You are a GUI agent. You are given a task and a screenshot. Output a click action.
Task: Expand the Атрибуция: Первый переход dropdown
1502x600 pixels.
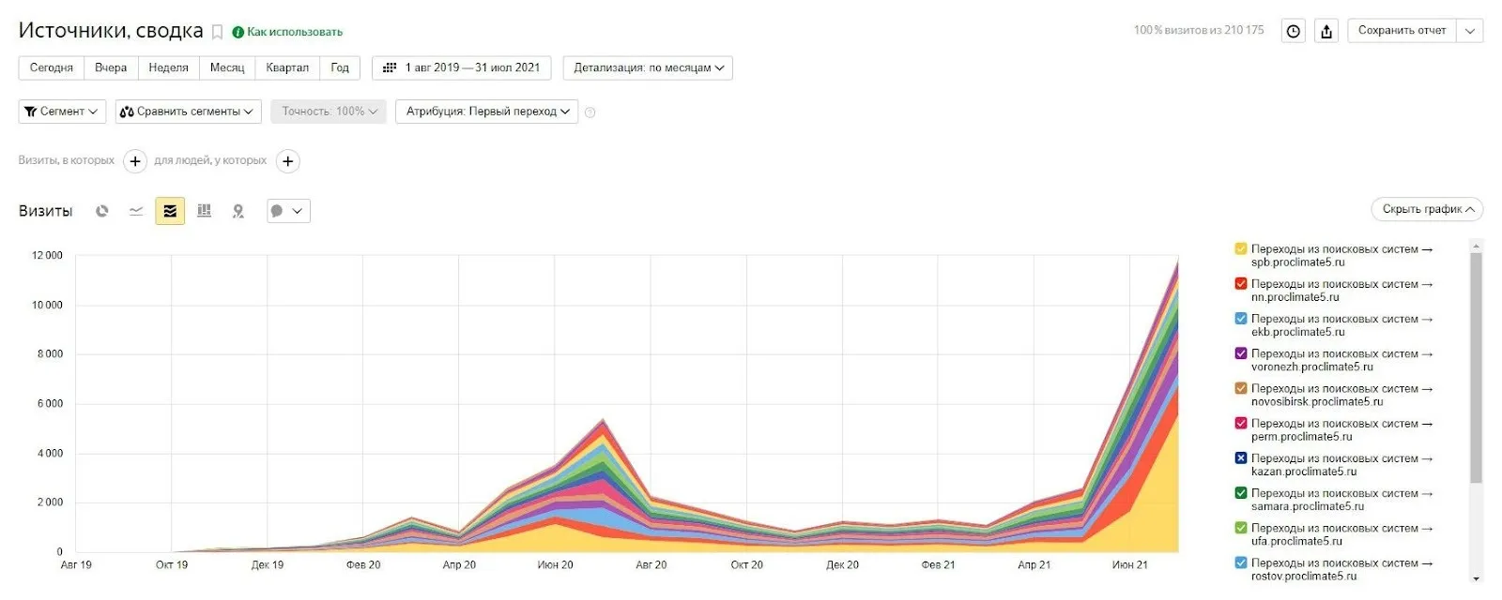(x=486, y=112)
